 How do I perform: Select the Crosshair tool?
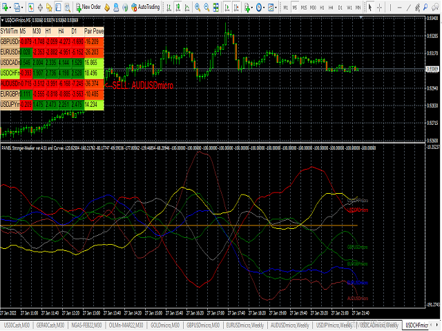pos(379,8)
